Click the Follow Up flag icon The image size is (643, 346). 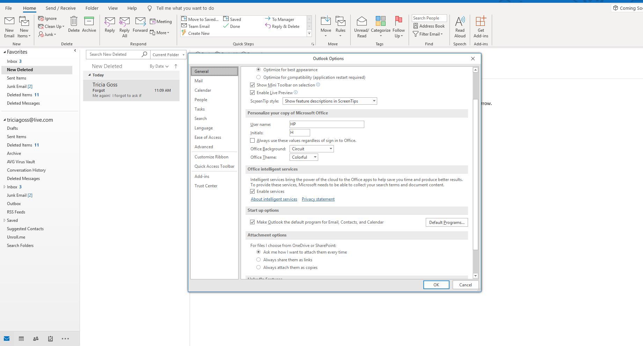[399, 21]
